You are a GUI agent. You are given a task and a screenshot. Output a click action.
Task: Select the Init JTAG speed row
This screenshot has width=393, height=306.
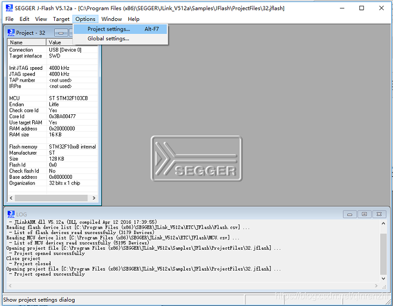pos(53,68)
